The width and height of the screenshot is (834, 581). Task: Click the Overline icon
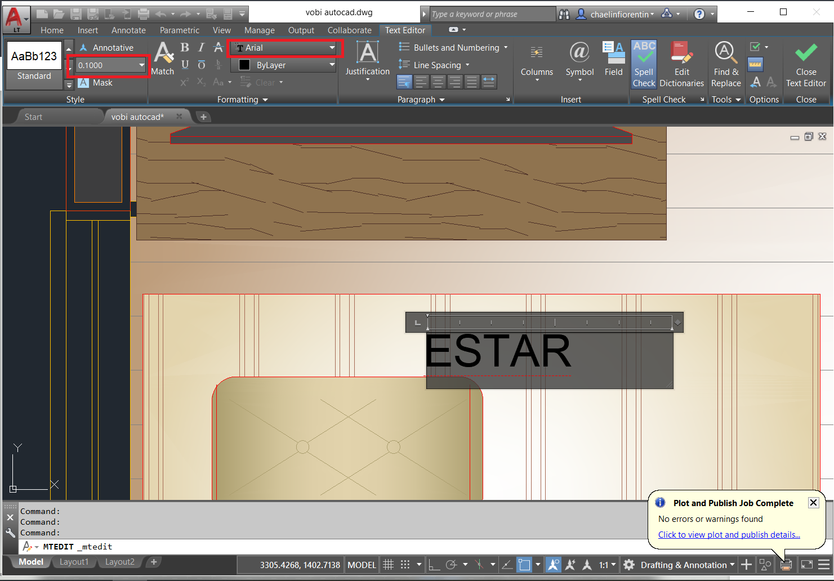click(x=201, y=65)
